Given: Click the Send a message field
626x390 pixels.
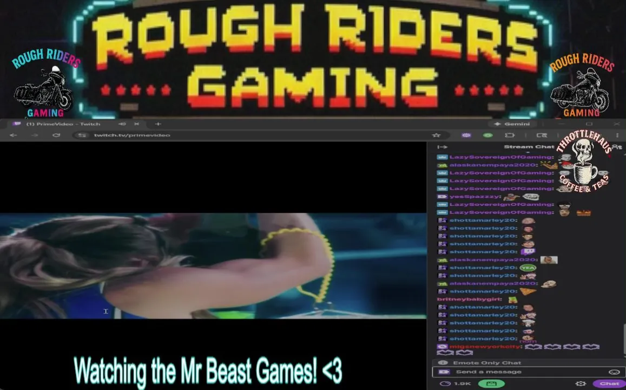Looking at the screenshot, I should 529,372.
